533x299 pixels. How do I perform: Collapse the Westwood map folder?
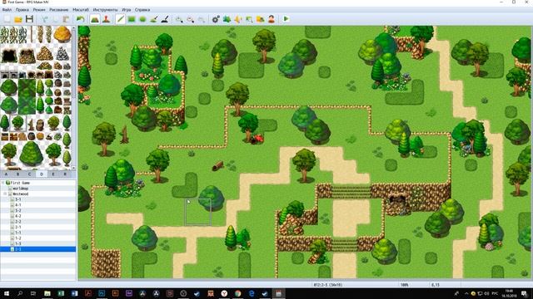[x=6, y=194]
